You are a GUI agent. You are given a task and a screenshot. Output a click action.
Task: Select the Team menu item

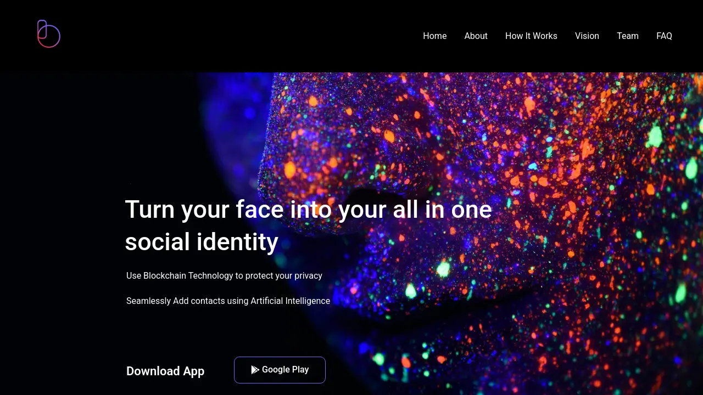(628, 36)
